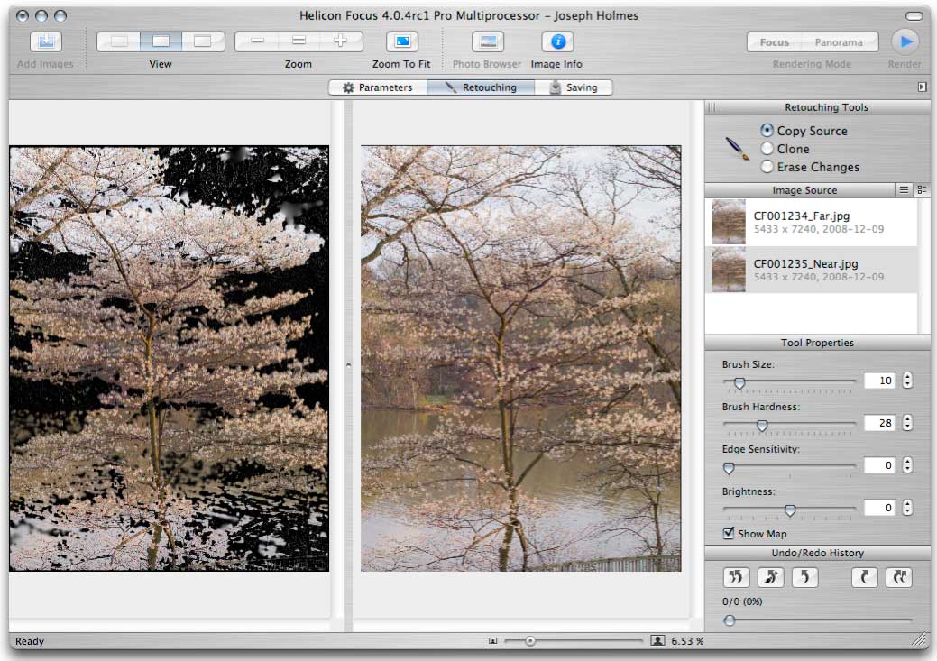Collapse the right side panel arrow

922,87
